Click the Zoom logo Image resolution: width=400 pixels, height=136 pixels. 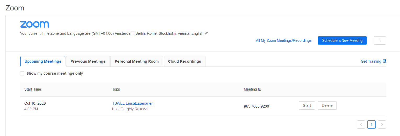[35, 24]
